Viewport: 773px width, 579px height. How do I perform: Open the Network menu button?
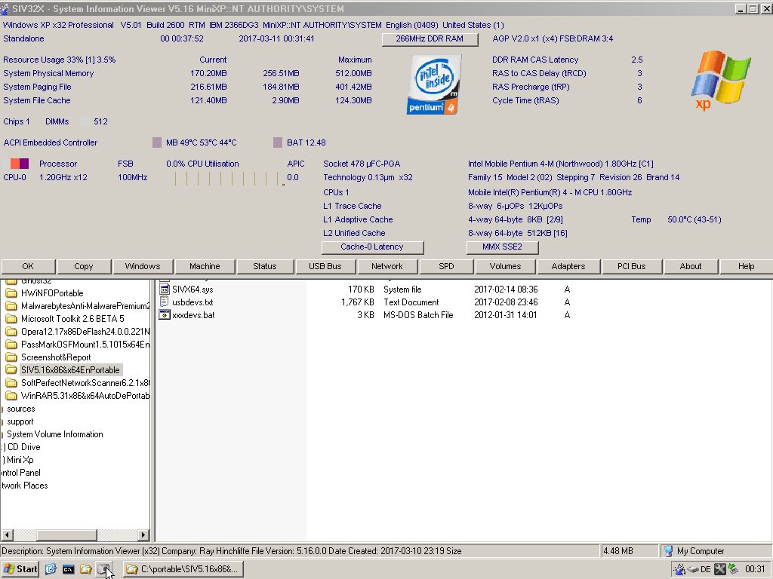387,266
